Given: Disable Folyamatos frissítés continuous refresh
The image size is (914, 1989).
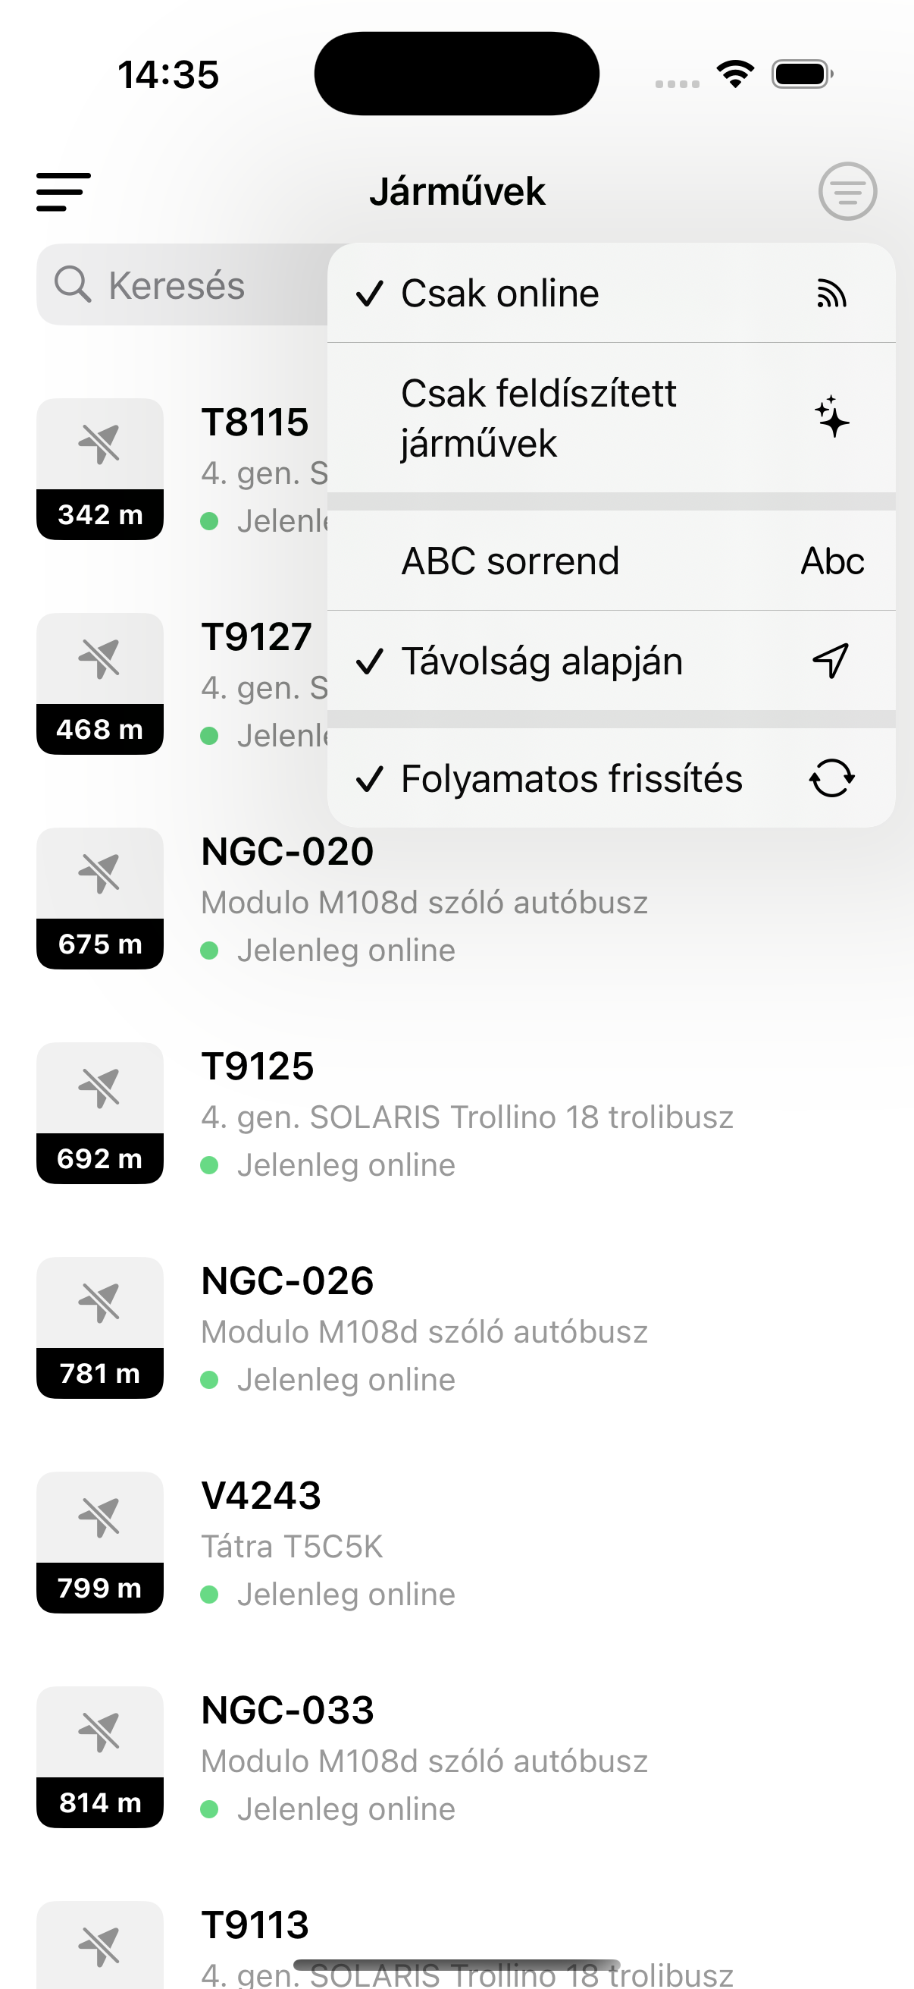Looking at the screenshot, I should tap(571, 778).
